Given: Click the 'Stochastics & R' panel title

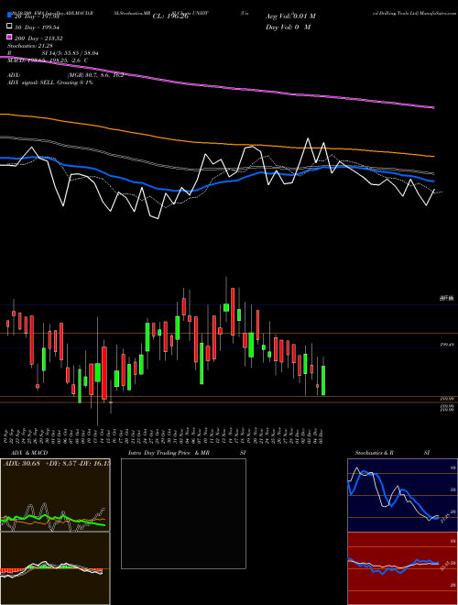Looking at the screenshot, I should pyautogui.click(x=374, y=453).
